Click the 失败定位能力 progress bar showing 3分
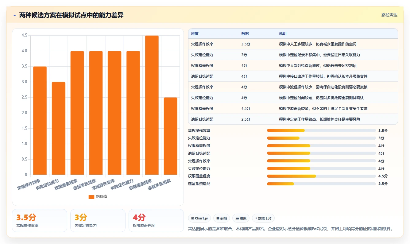410x244 pixels. click(x=321, y=138)
